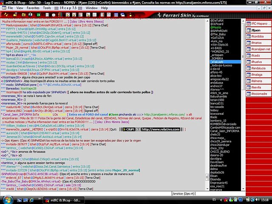
Task: Open the address book toolbar icon
Action: point(47,15)
